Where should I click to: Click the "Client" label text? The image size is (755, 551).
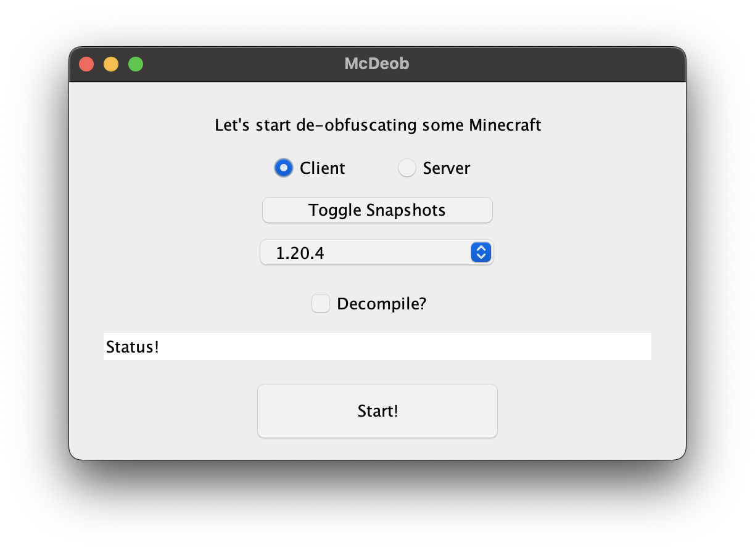pos(322,168)
